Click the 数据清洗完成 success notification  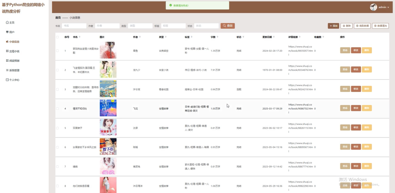coord(197,5)
